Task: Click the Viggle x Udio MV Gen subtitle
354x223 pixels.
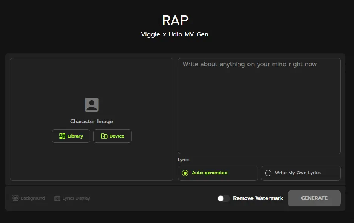Action: point(175,34)
